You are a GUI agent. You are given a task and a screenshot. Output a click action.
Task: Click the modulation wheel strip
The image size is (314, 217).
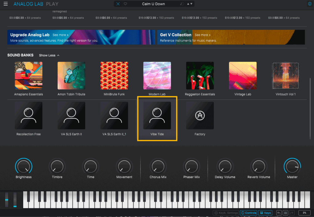[15, 200]
